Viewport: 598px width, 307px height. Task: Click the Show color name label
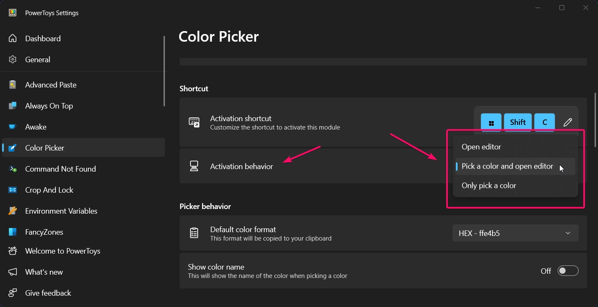[216, 267]
